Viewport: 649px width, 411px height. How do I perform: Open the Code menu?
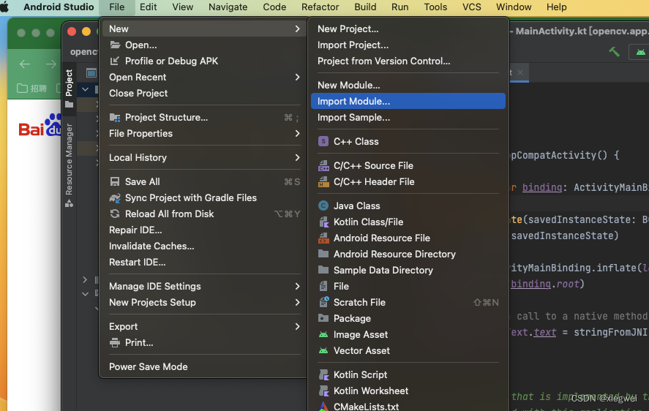point(274,7)
